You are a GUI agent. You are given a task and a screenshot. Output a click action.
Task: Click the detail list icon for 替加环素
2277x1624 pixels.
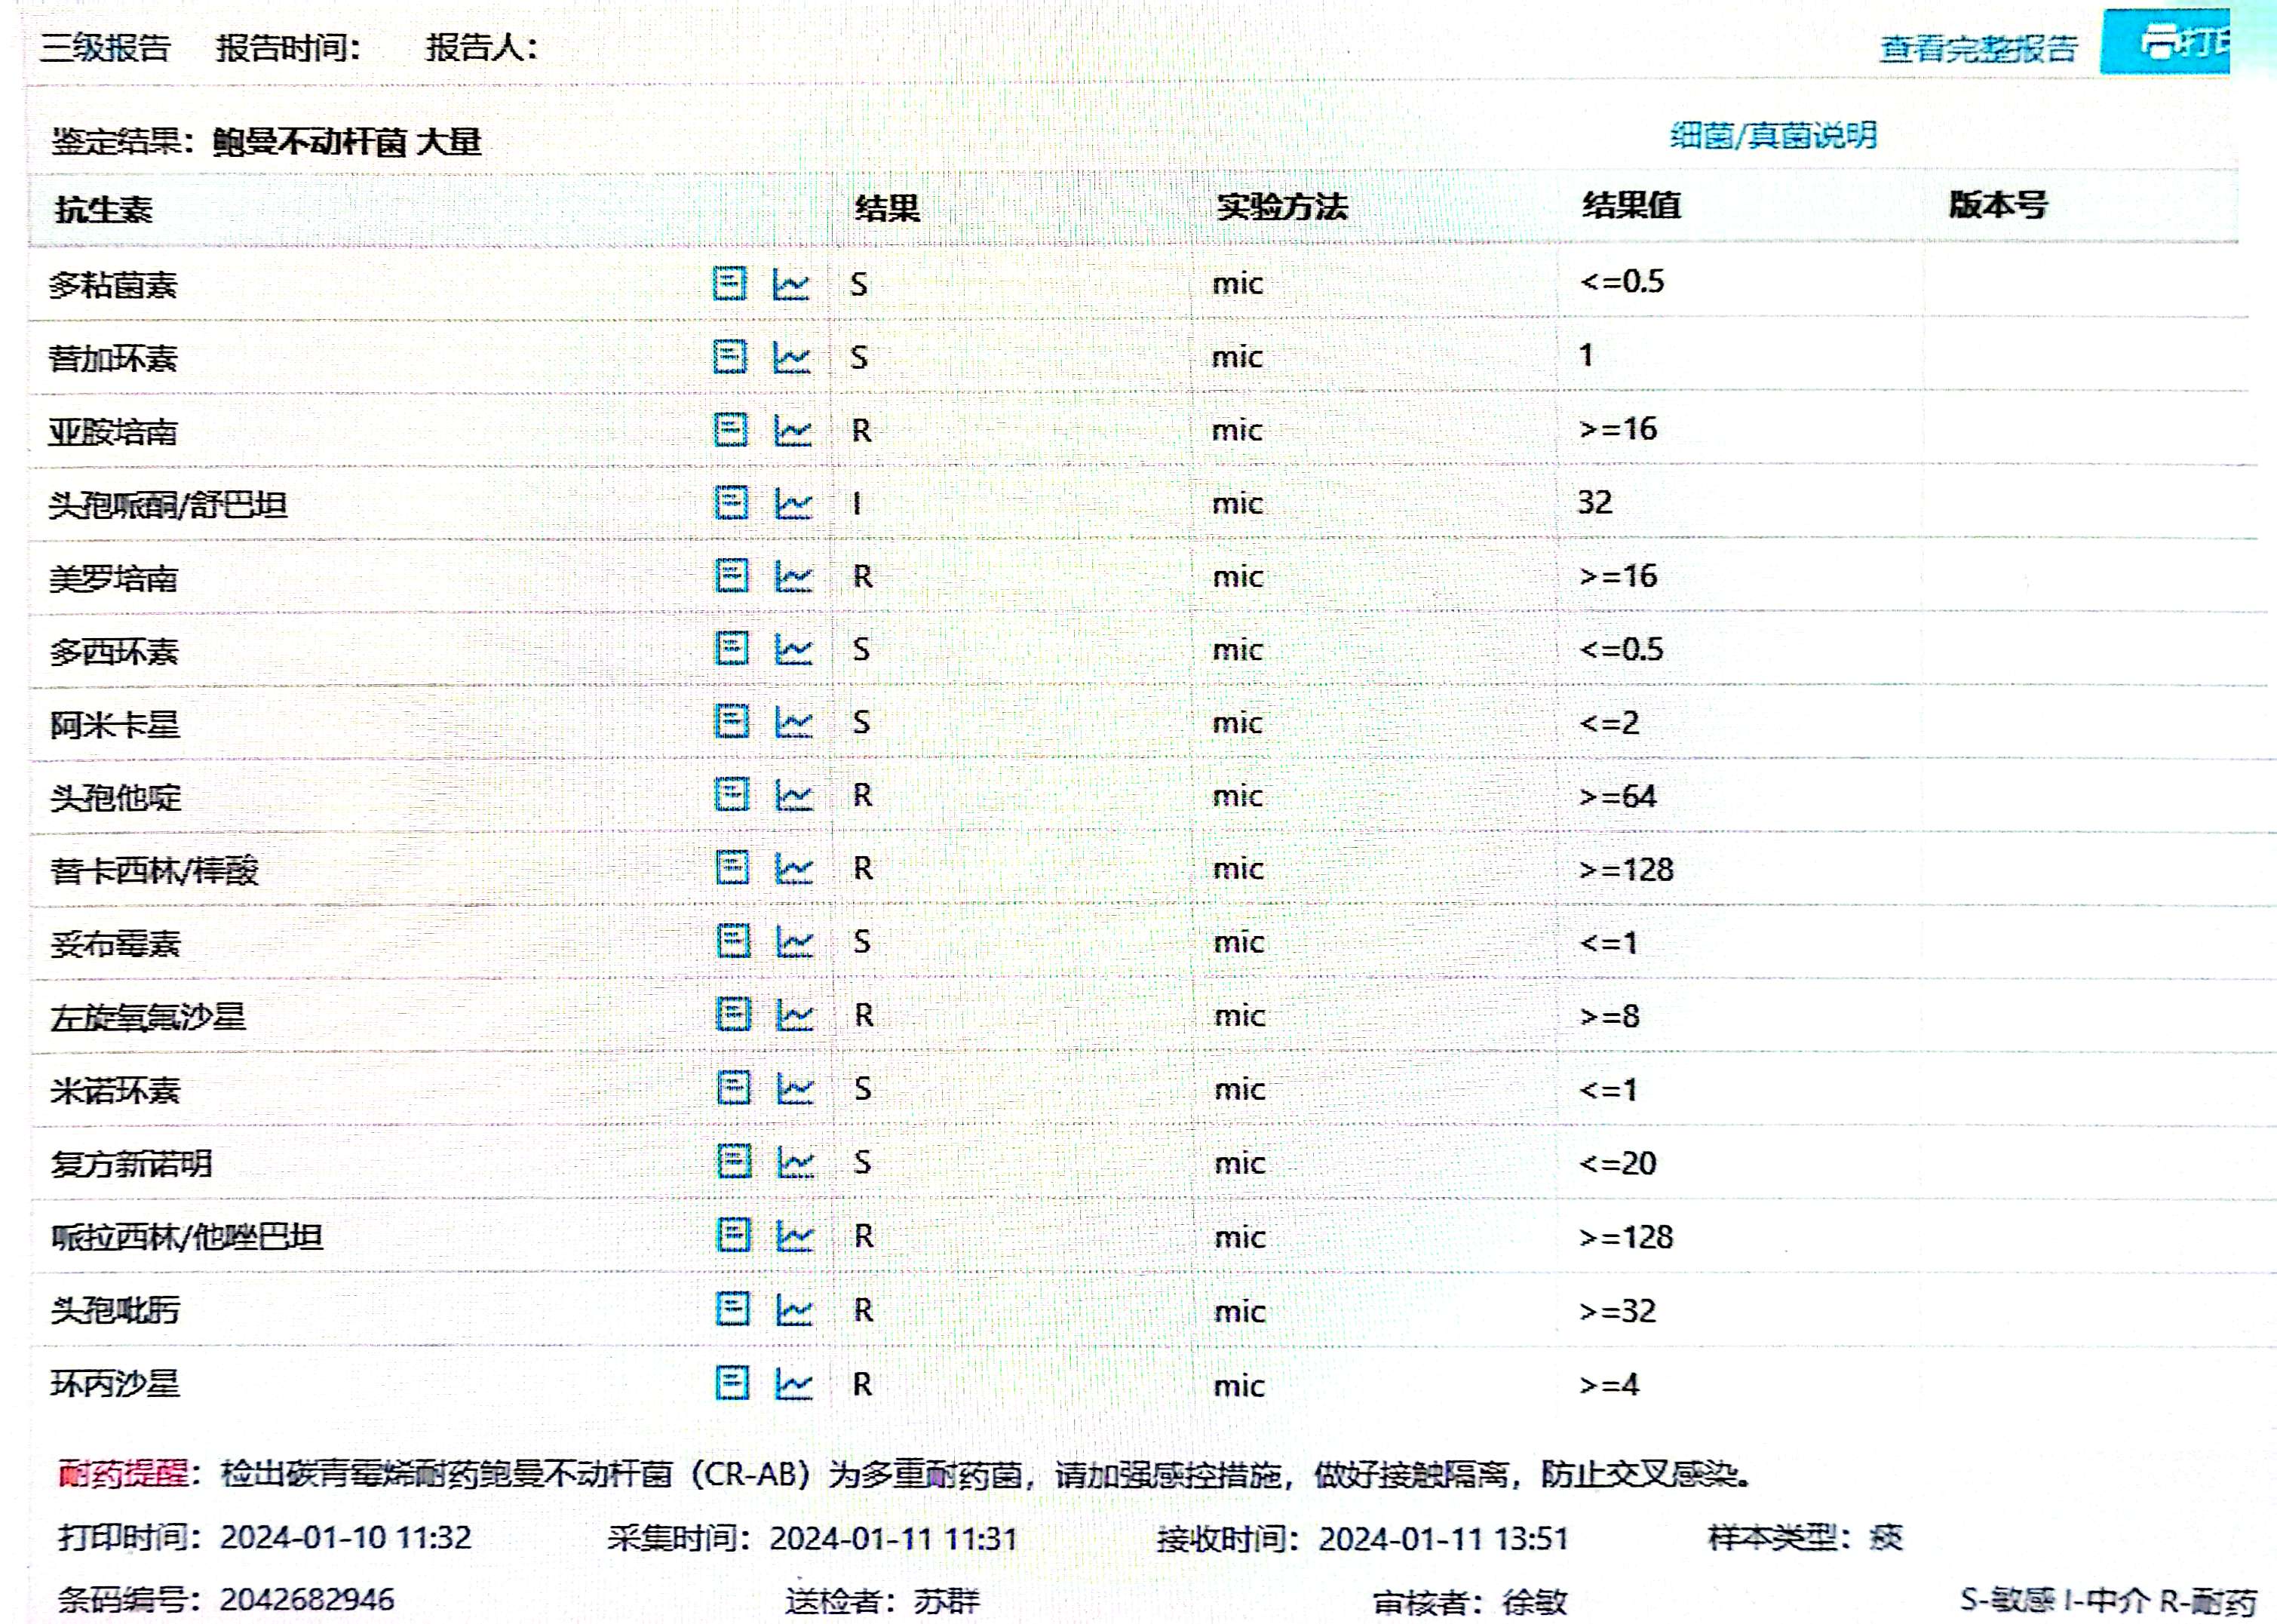pos(729,357)
